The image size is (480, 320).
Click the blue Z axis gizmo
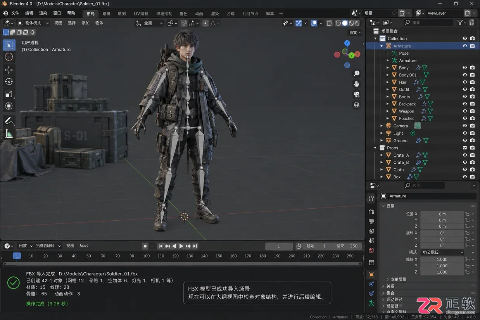pos(347,43)
